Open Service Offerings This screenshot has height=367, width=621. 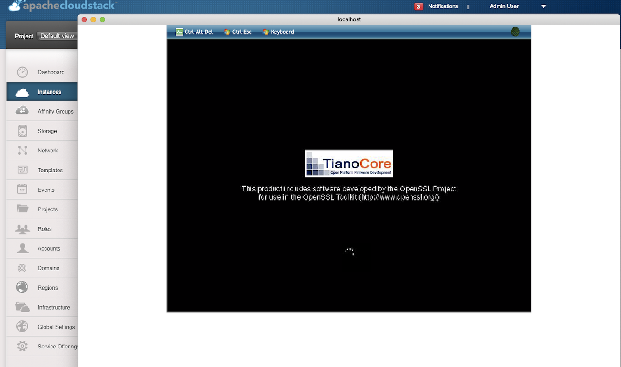tap(42, 346)
